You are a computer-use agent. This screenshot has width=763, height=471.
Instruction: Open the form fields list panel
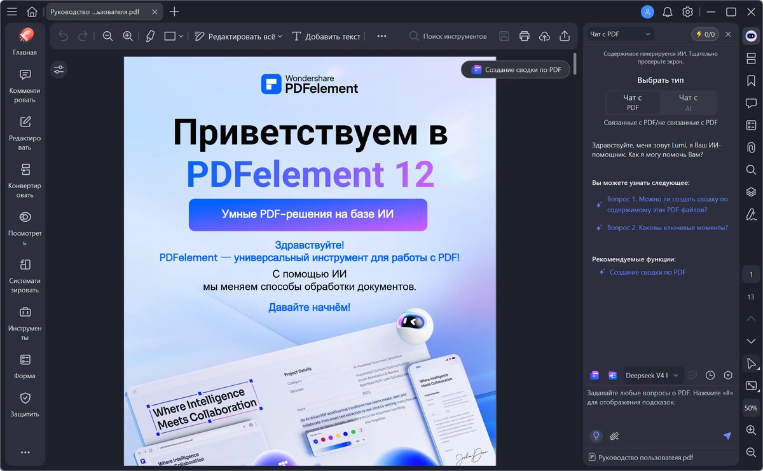pos(751,125)
